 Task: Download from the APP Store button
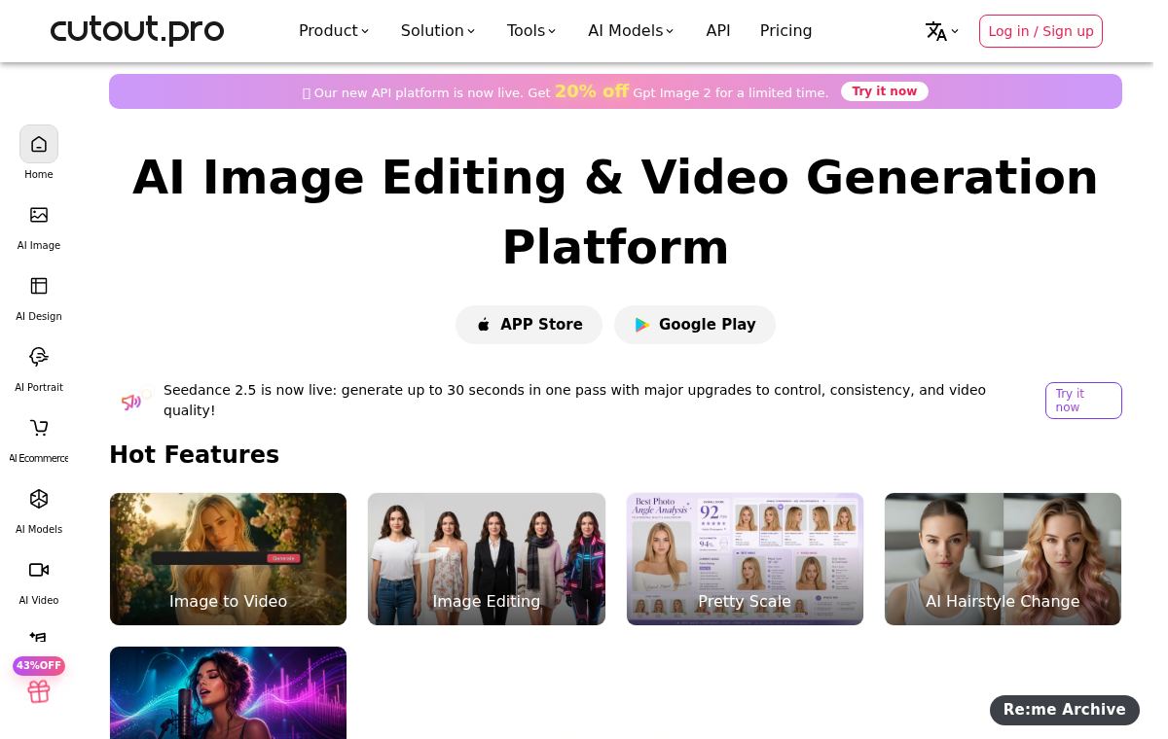[x=529, y=325]
